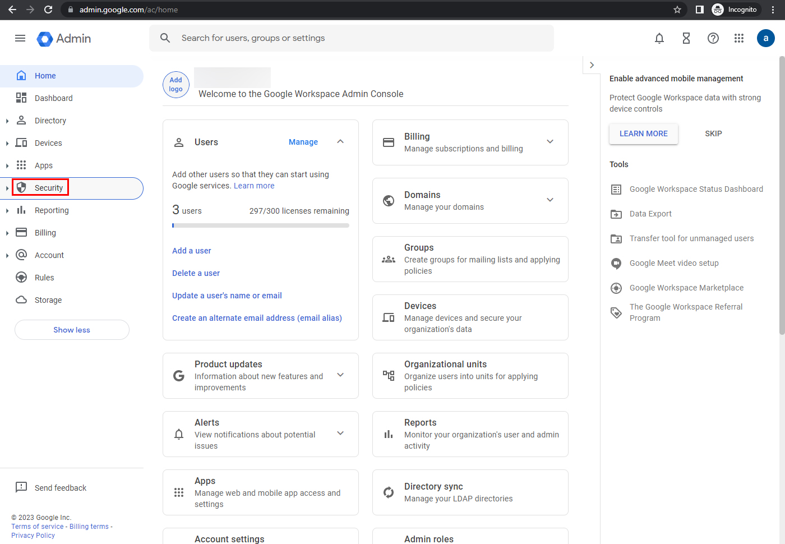Open the Terms of service link
This screenshot has height=544, width=785.
click(x=38, y=527)
